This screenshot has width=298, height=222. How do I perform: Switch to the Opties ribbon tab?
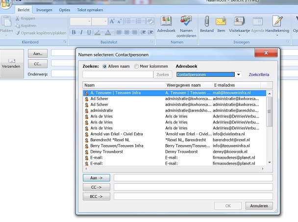click(x=64, y=10)
